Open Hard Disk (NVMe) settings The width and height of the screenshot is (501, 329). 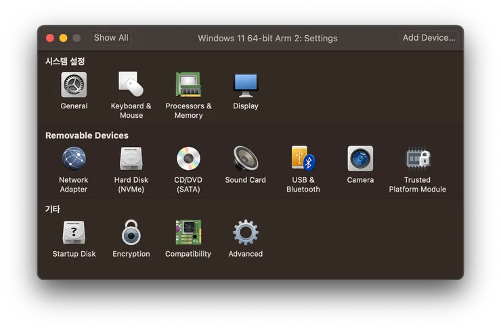[131, 158]
